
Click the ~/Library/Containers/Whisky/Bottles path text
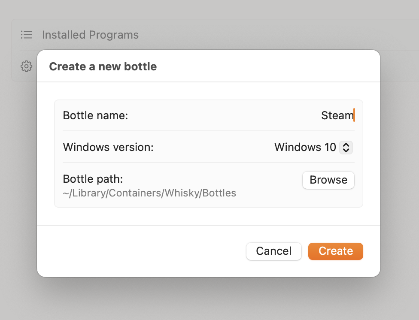(x=149, y=193)
